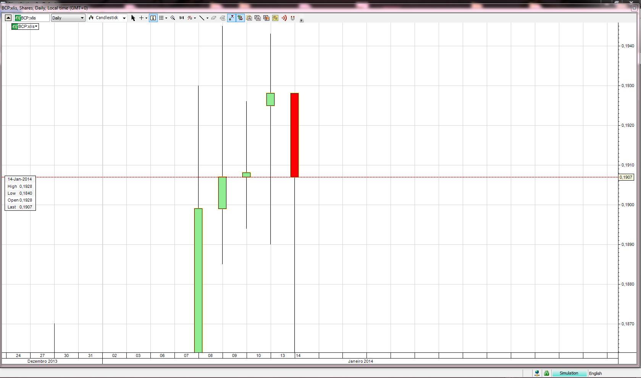The width and height of the screenshot is (641, 378).
Task: Toggle the auto-scale arrow button
Action: tap(231, 18)
